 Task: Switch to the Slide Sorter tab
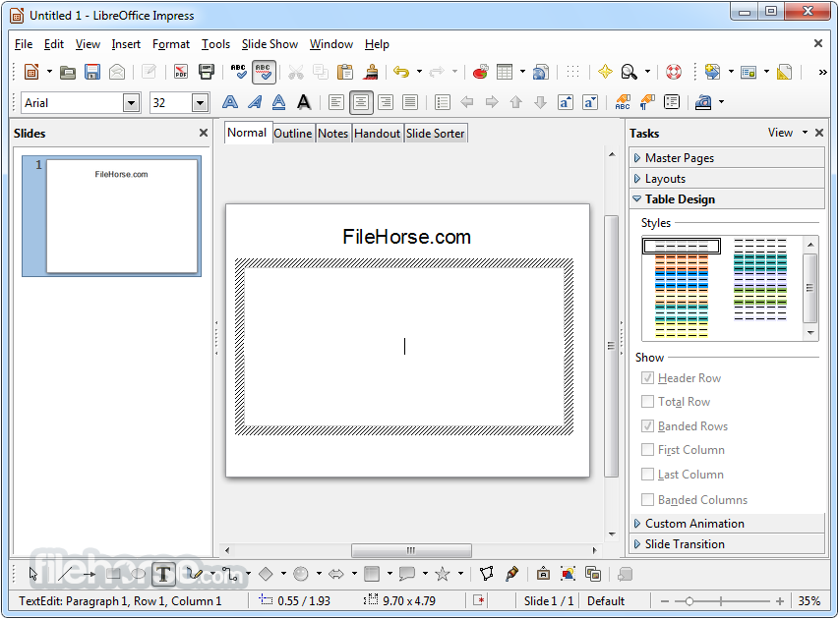point(435,134)
